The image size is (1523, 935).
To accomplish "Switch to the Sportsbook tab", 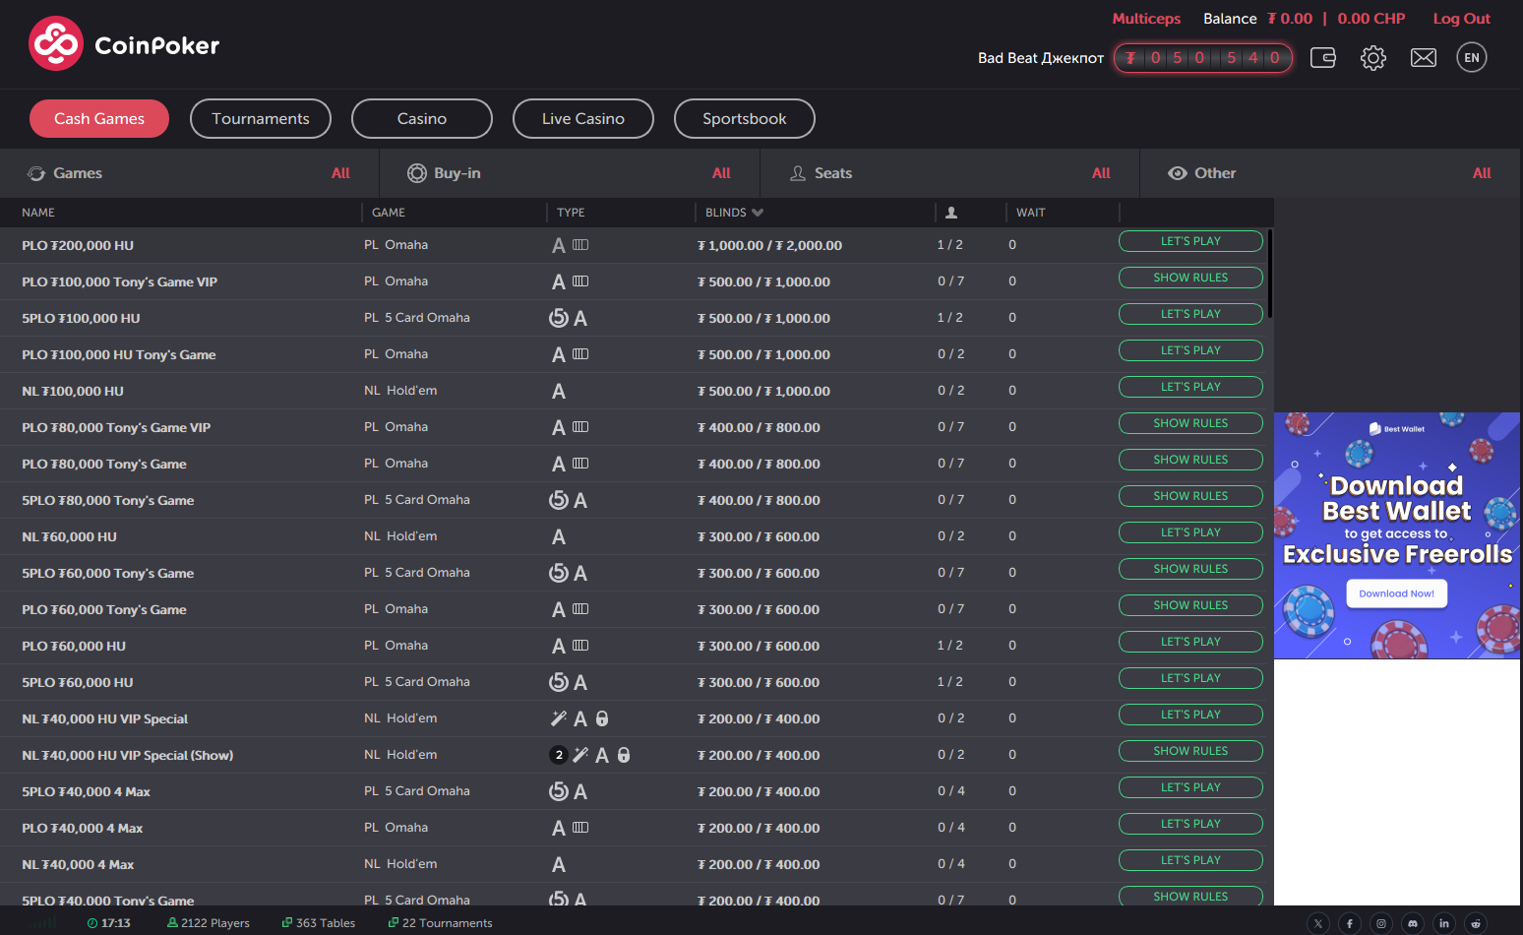I will 744,119.
